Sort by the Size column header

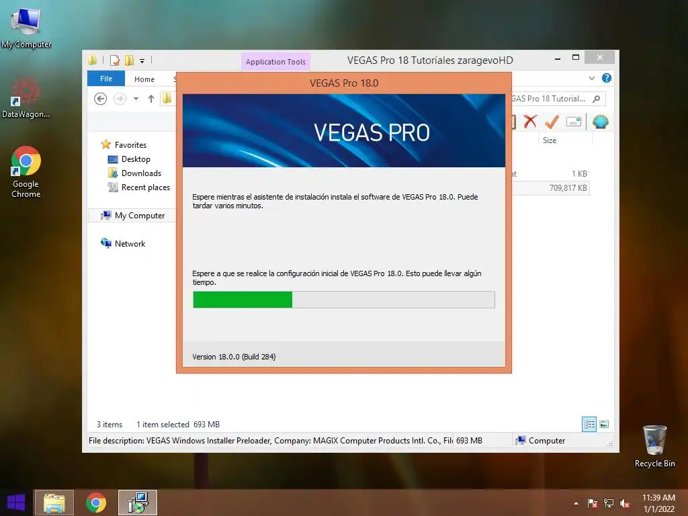550,140
